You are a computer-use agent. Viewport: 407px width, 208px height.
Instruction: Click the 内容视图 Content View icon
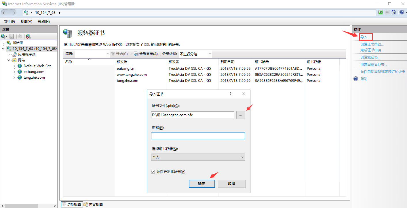[86, 204]
